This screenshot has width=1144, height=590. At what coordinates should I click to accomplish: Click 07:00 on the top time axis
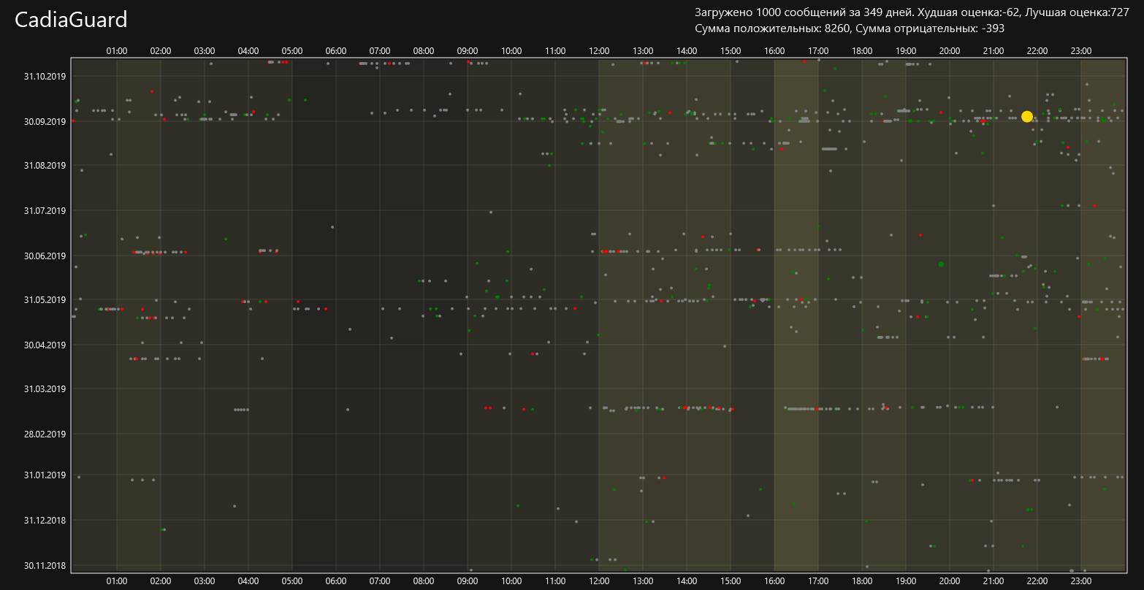coord(380,51)
